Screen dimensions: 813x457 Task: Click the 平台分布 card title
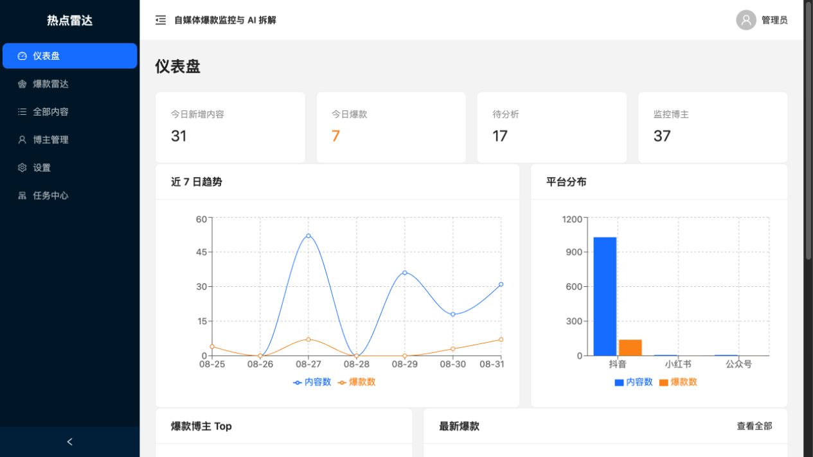(x=566, y=182)
